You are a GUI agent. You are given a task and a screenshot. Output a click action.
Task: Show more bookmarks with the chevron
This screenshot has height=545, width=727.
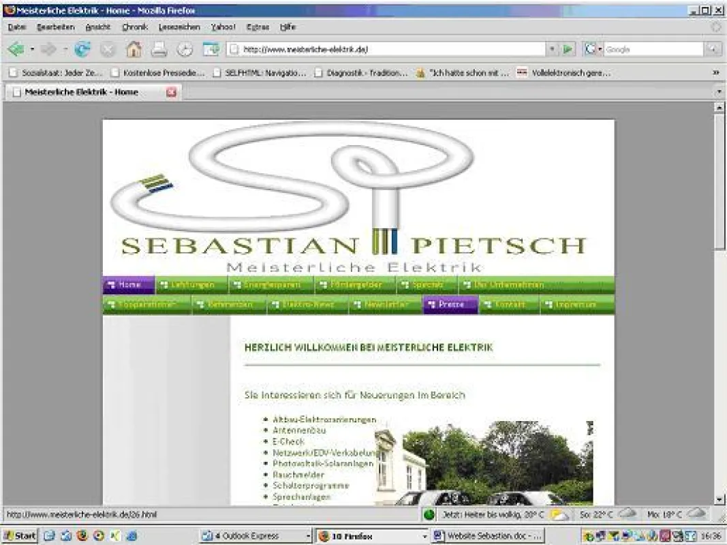[716, 73]
